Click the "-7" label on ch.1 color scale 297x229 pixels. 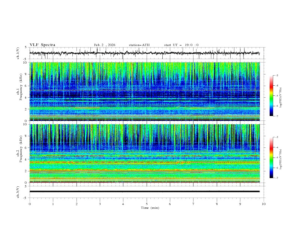pos(277,116)
